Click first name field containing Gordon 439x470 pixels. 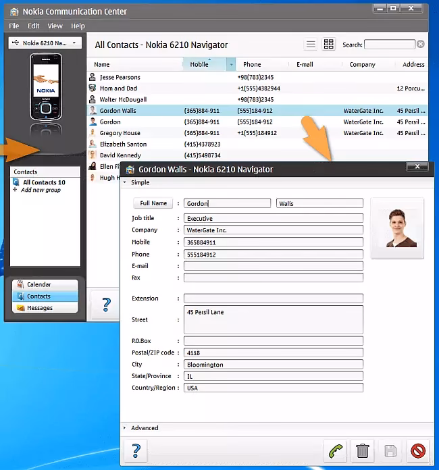point(228,203)
